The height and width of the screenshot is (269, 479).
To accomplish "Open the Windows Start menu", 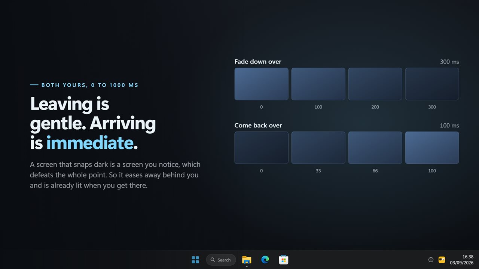I will (x=195, y=260).
